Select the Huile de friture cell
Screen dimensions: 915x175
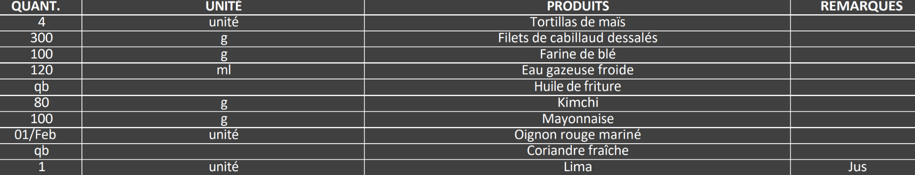577,87
